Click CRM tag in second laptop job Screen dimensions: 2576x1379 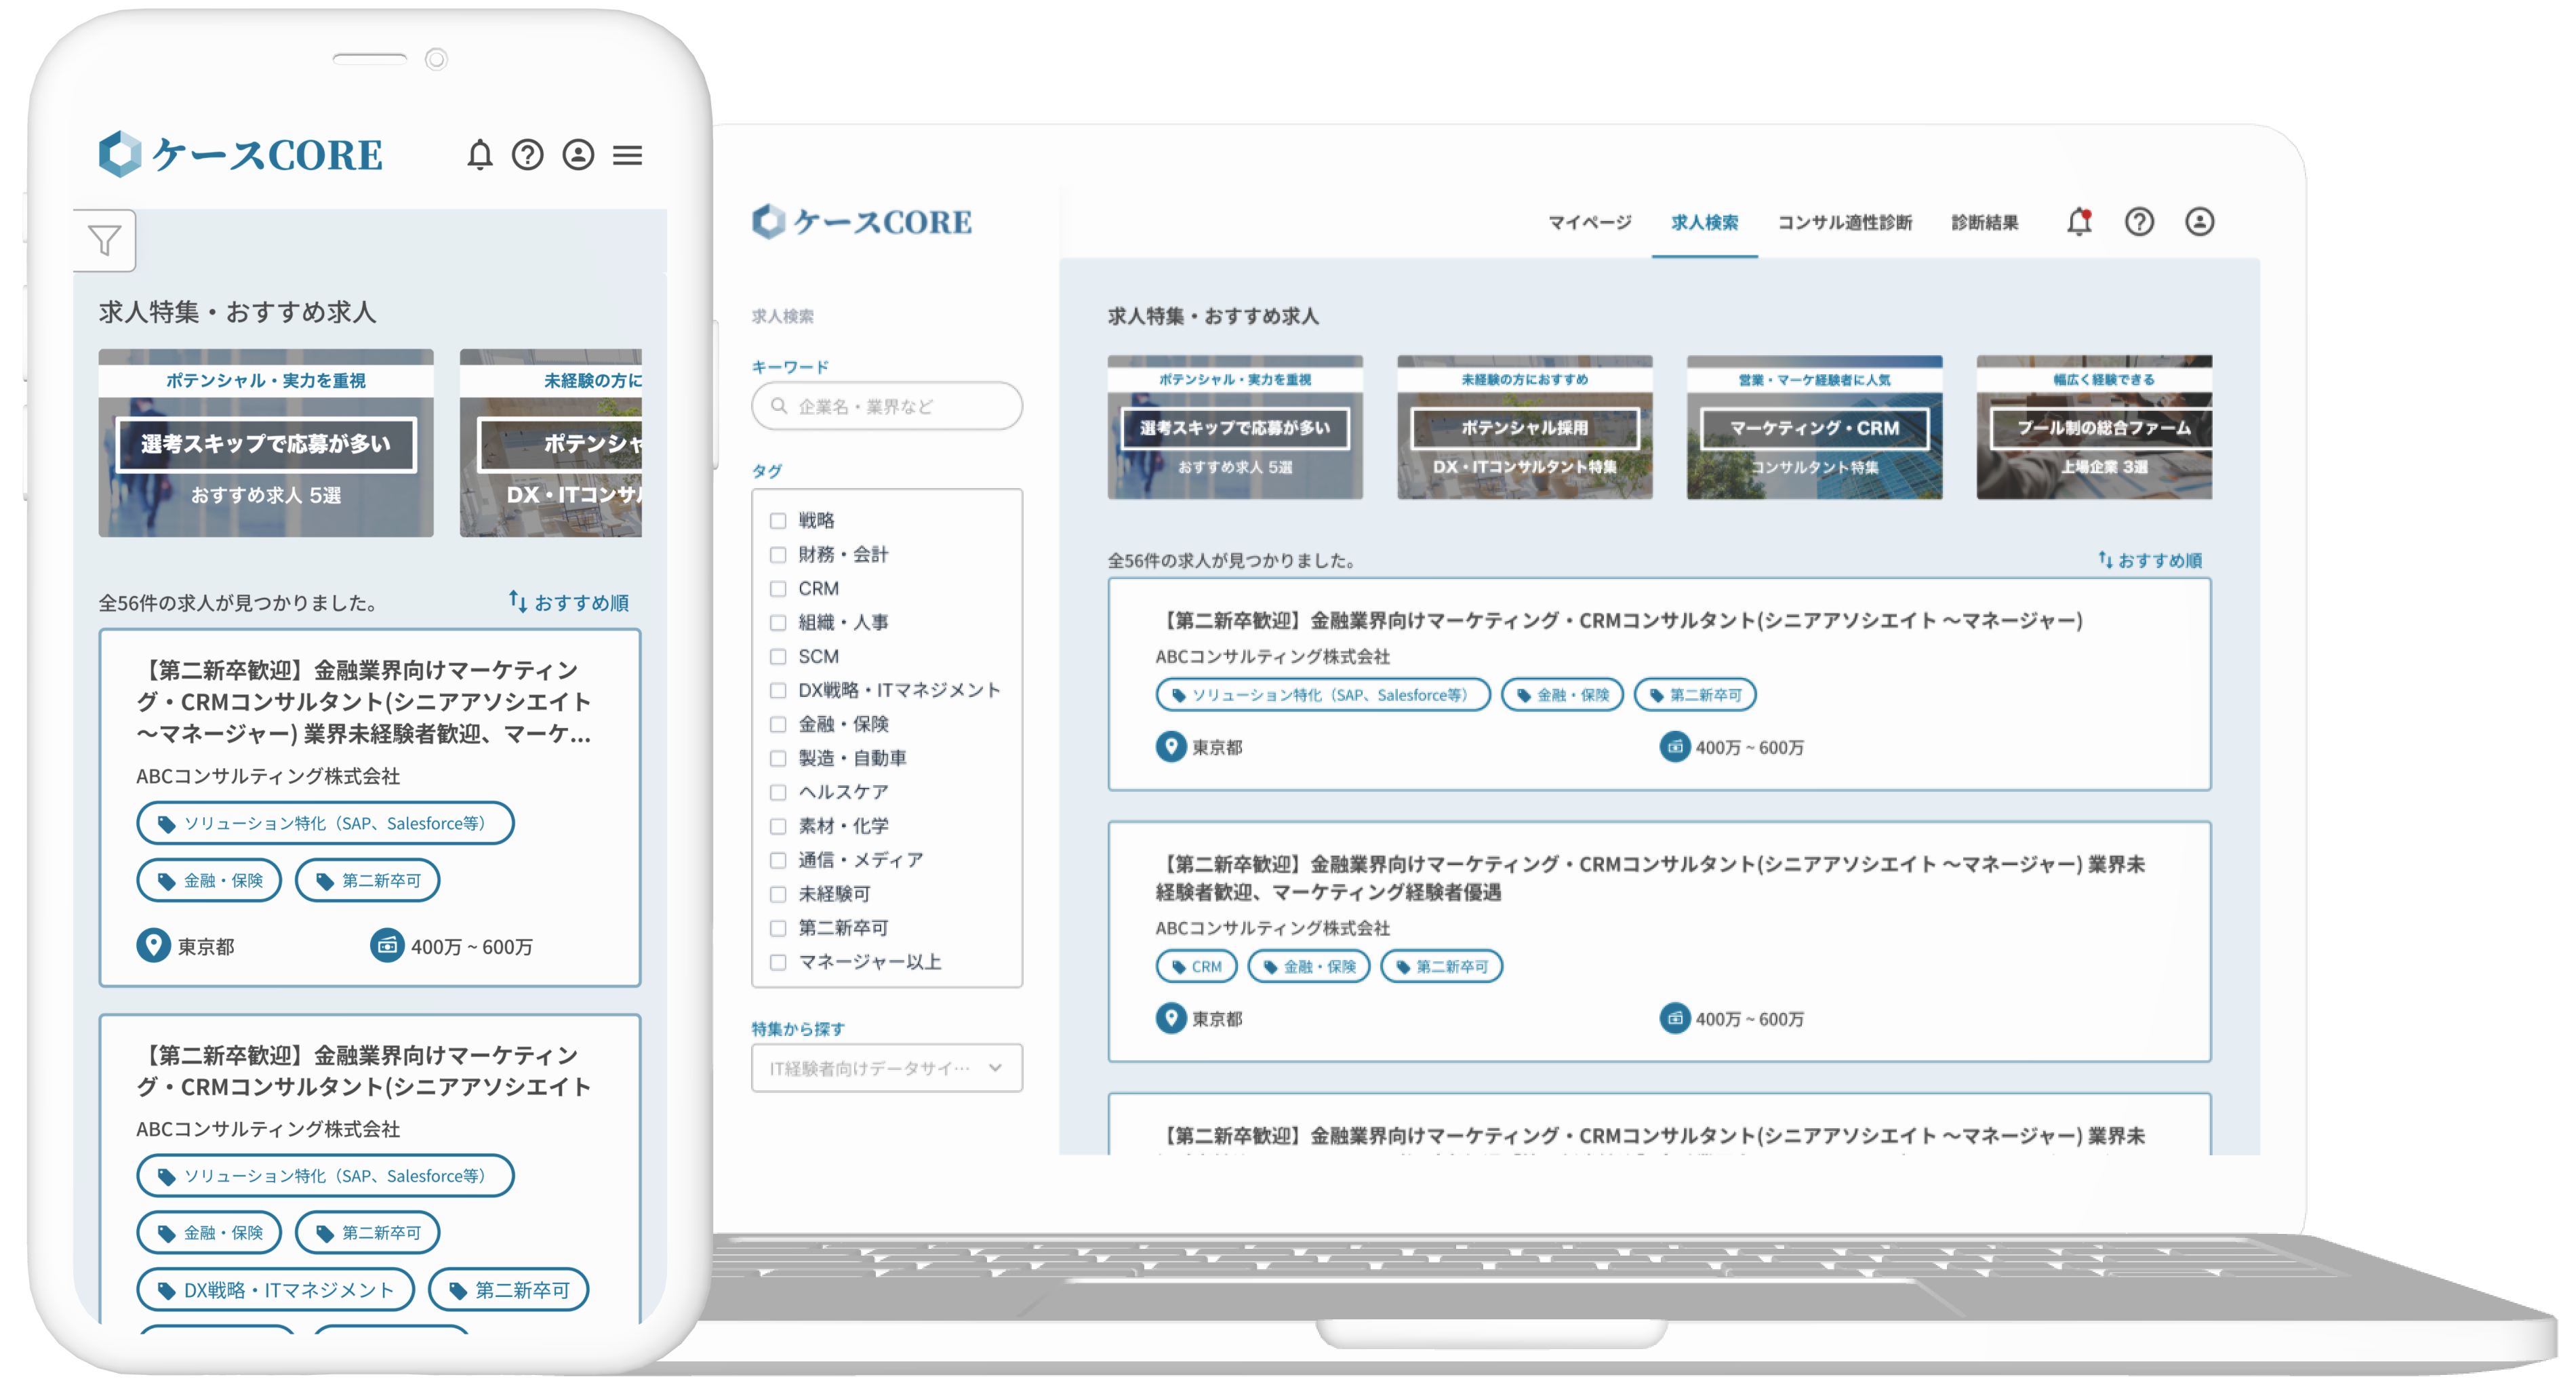coord(1197,966)
